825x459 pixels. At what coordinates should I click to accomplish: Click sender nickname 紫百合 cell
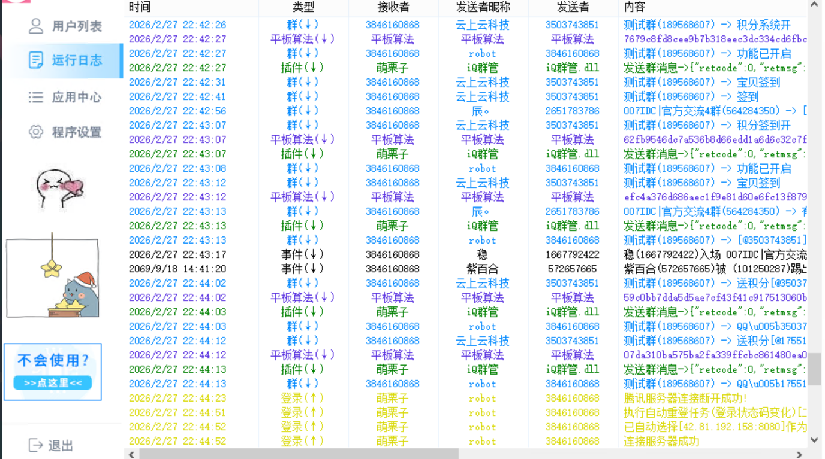pyautogui.click(x=483, y=269)
